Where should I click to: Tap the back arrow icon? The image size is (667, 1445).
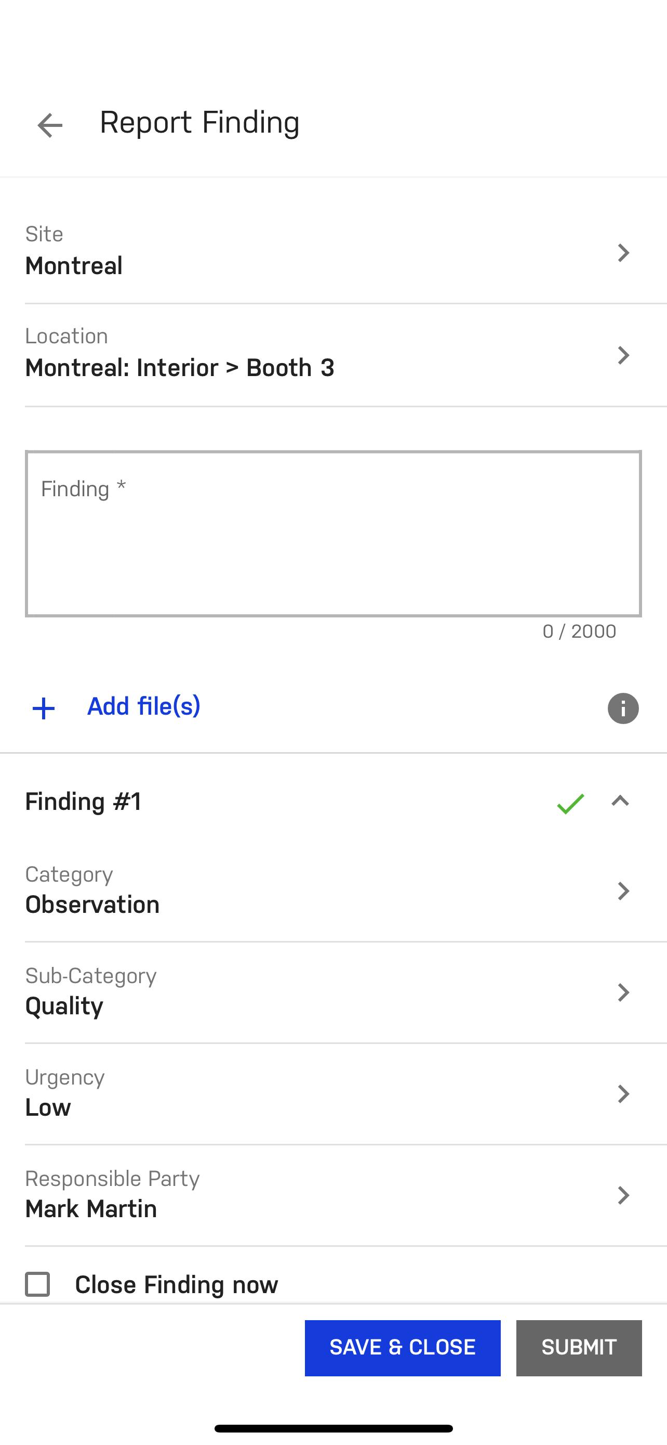[50, 124]
